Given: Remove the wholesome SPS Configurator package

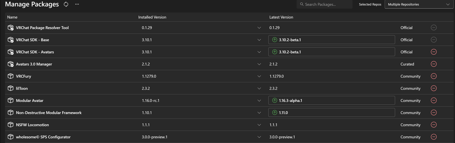Looking at the screenshot, I should point(434,137).
